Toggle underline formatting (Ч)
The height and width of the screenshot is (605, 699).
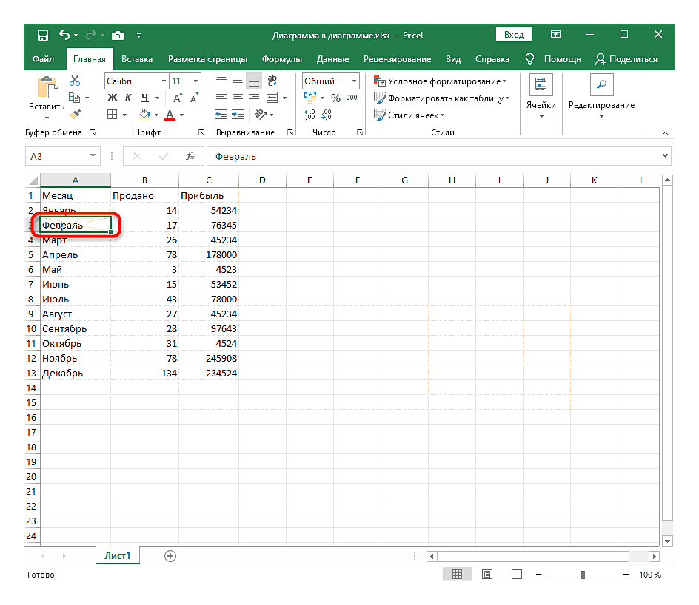click(145, 98)
